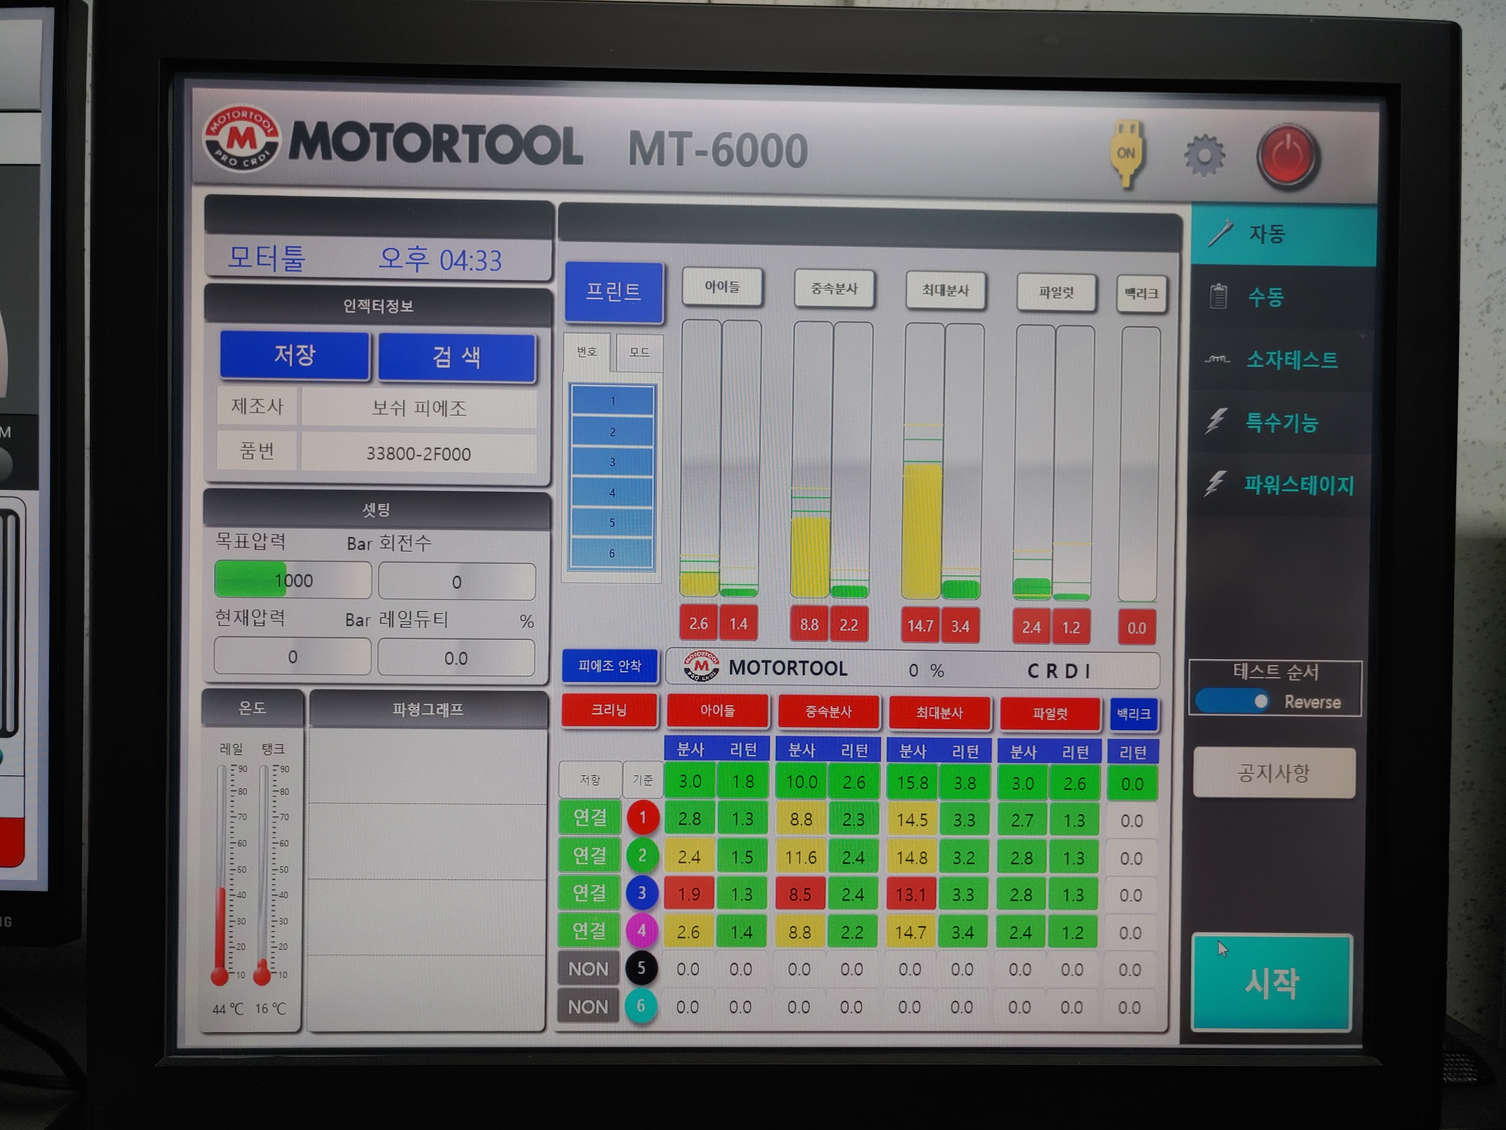The width and height of the screenshot is (1506, 1130).
Task: Select injector 1 red circle
Action: click(x=642, y=817)
